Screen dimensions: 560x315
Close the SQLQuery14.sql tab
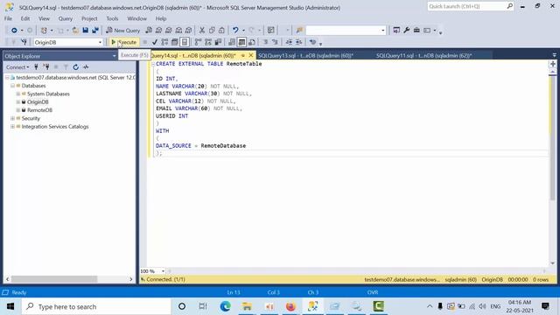(251, 55)
